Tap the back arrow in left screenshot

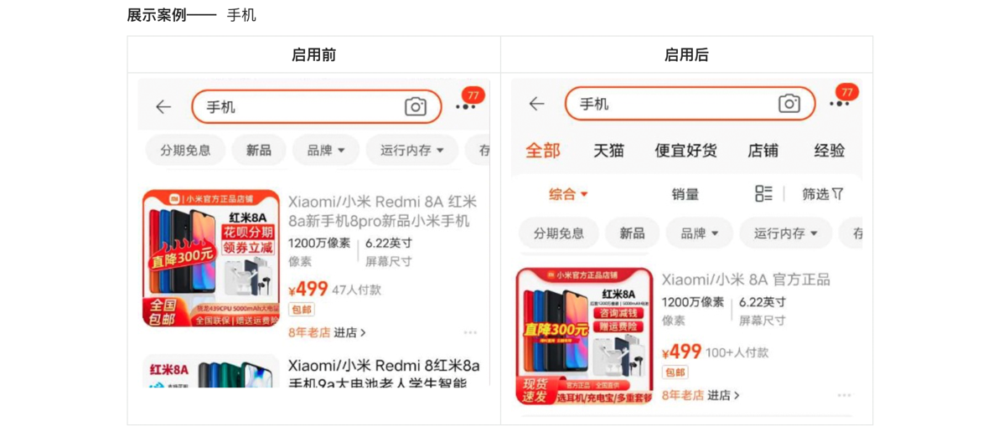(163, 107)
